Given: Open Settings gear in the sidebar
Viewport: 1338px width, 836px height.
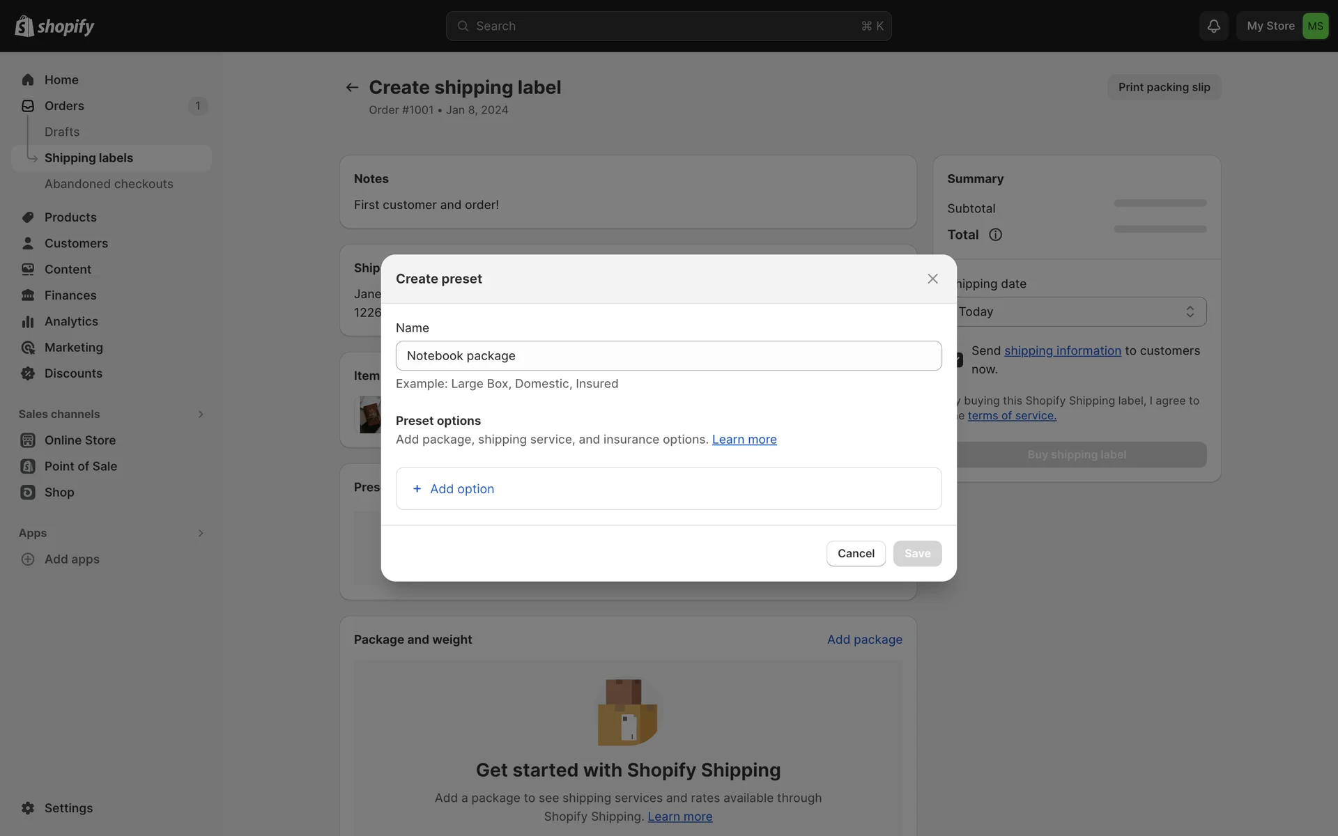Looking at the screenshot, I should (x=28, y=807).
